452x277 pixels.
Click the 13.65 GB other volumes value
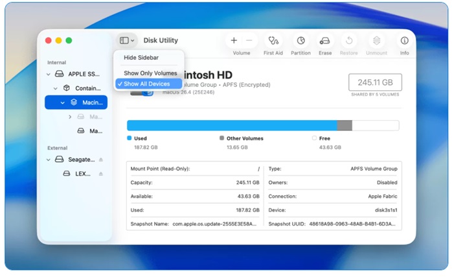click(x=237, y=147)
